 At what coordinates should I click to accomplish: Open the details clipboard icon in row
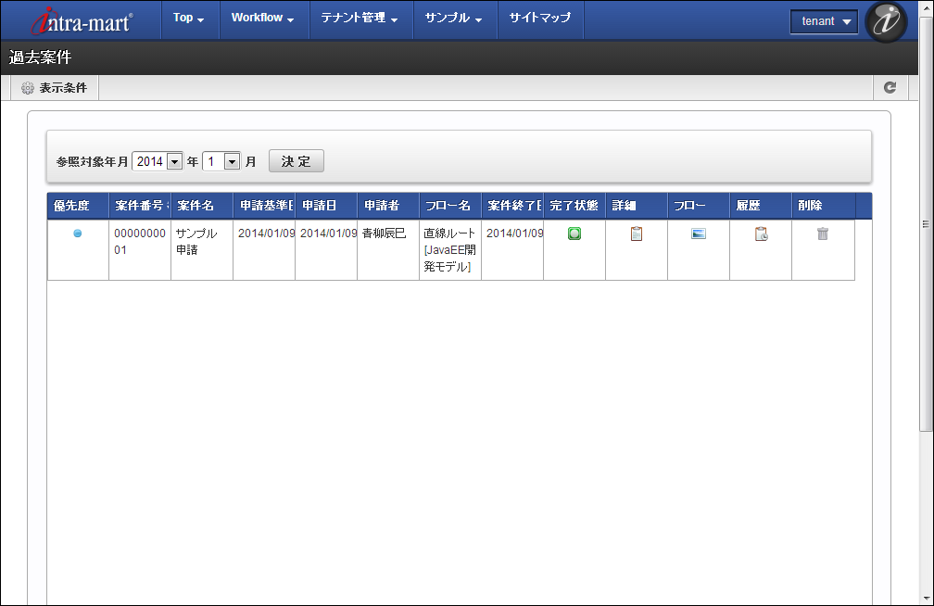coord(637,234)
